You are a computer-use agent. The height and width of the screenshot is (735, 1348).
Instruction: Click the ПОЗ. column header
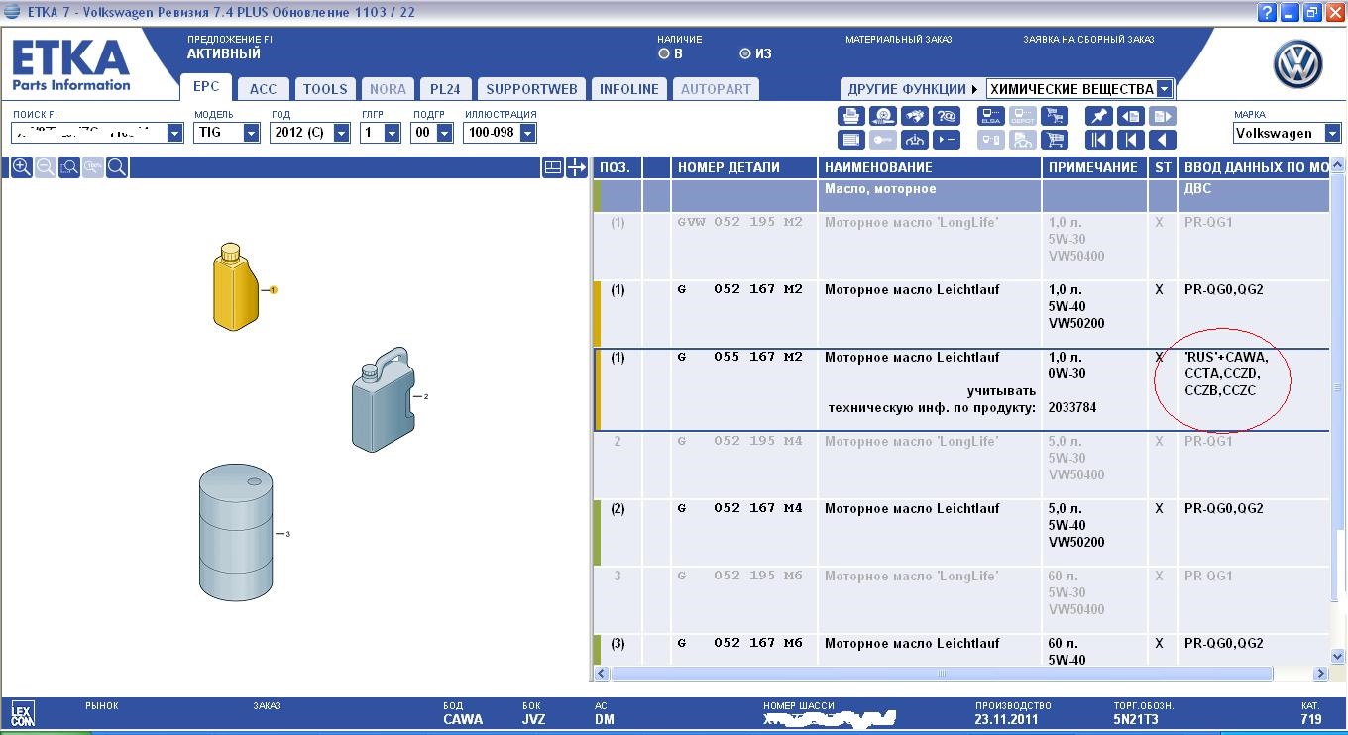pos(616,167)
